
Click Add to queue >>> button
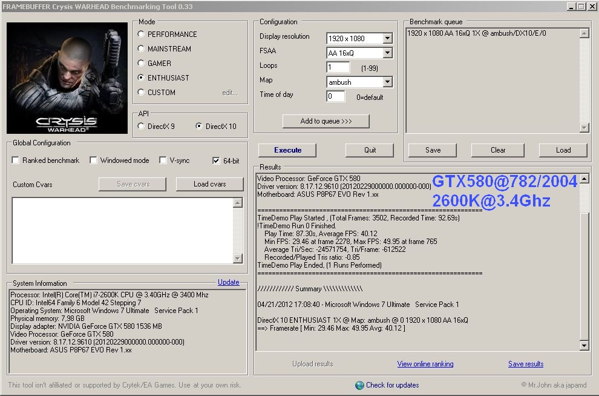click(x=326, y=121)
